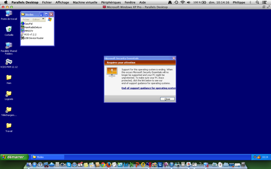Launch Safari from the Dock
The width and height of the screenshot is (271, 169).
pos(75,165)
